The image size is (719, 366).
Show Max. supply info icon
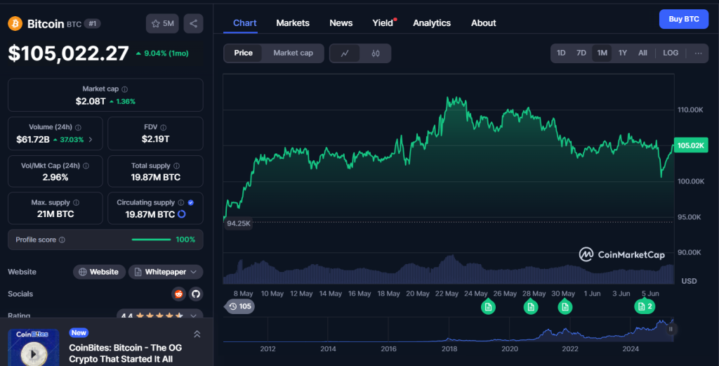coord(76,203)
